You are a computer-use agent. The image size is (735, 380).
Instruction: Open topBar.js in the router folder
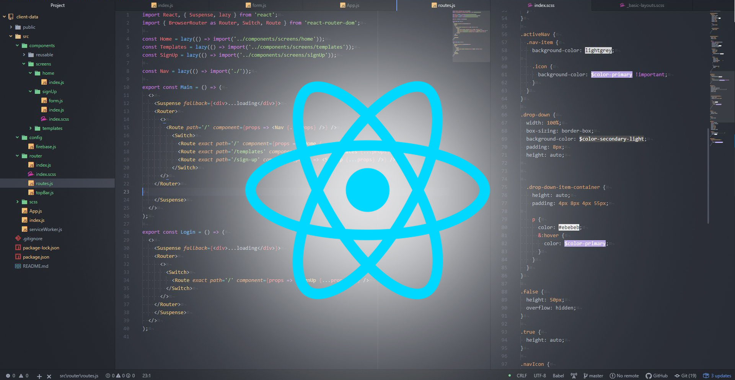click(41, 193)
